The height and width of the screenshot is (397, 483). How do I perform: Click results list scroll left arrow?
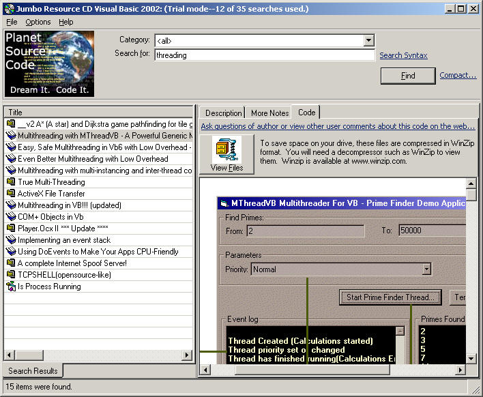pos(10,355)
